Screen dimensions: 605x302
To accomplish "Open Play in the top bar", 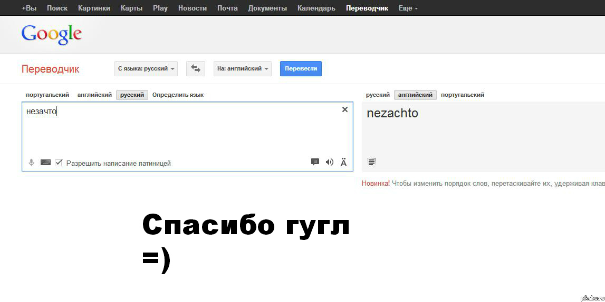I will pyautogui.click(x=160, y=8).
